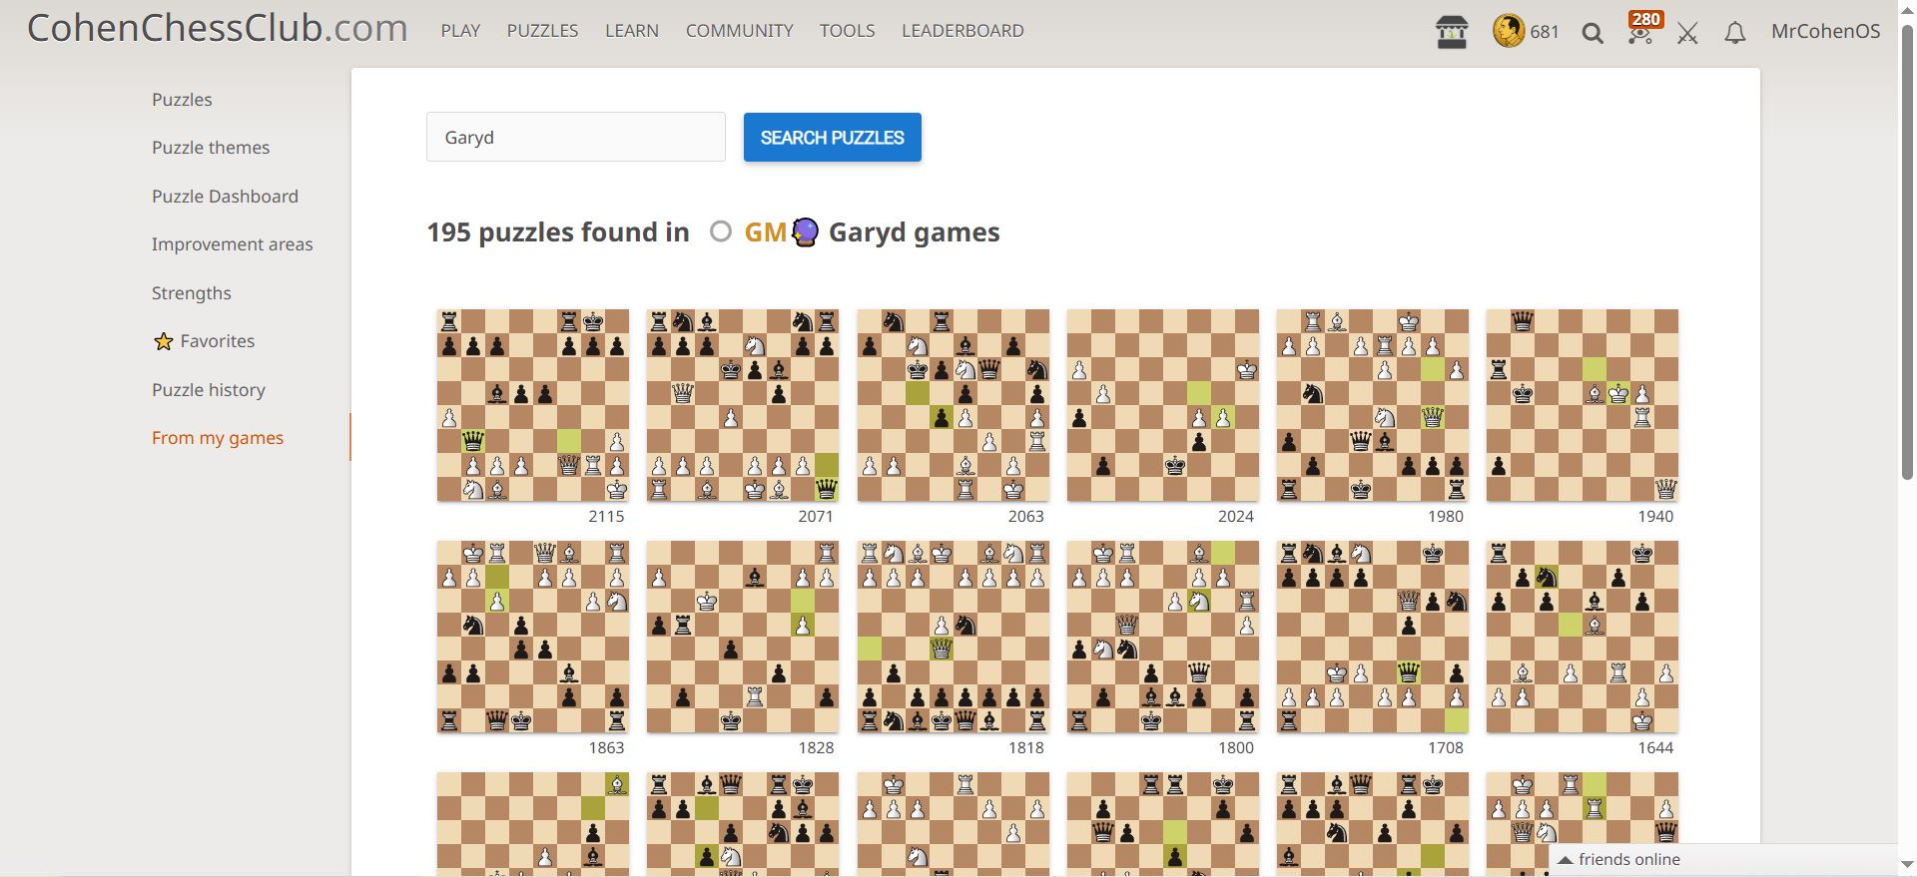
Task: Open Strengths in sidebar
Action: 192,293
